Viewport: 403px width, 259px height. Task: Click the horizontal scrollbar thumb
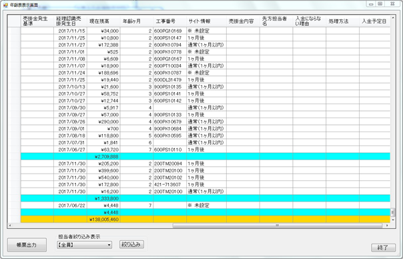point(278,226)
